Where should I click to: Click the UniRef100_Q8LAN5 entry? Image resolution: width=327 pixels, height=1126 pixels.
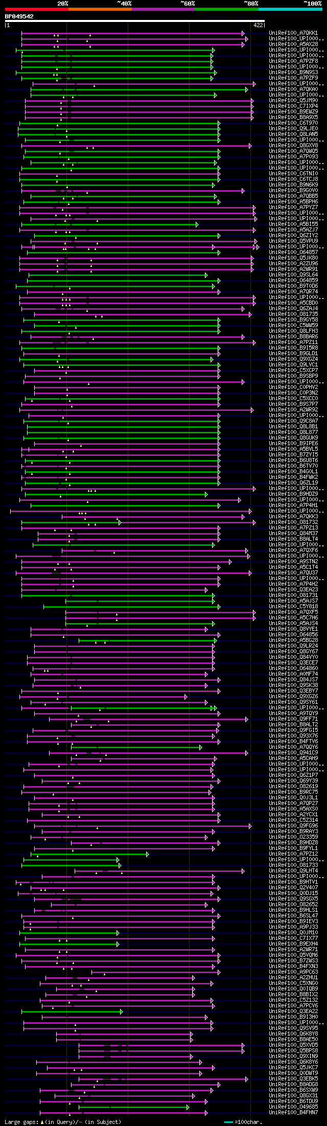pos(293,134)
